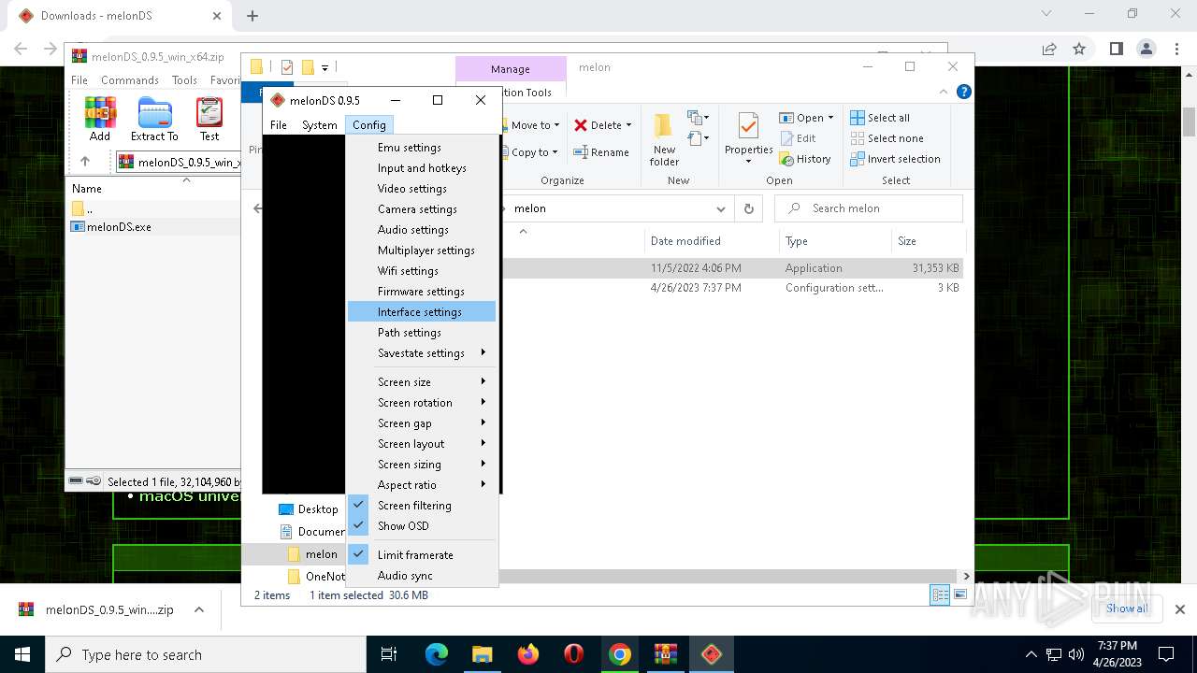Click the Explorer help question mark icon
The width and height of the screenshot is (1197, 673).
[964, 92]
